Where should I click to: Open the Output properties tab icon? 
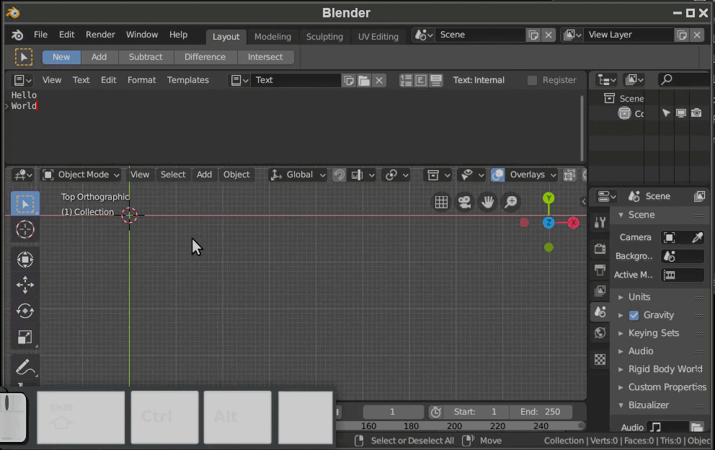pyautogui.click(x=600, y=270)
